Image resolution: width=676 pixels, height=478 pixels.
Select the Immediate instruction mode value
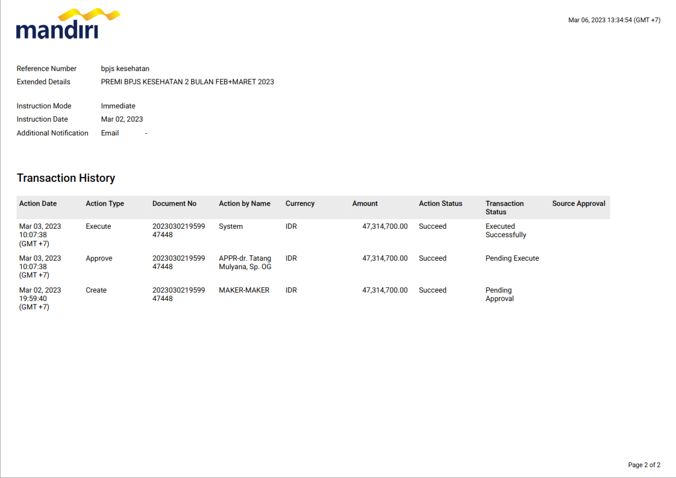tap(118, 106)
